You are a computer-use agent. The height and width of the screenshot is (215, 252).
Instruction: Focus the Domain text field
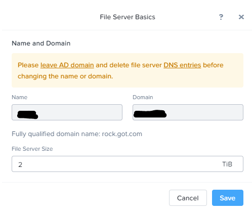[188, 112]
